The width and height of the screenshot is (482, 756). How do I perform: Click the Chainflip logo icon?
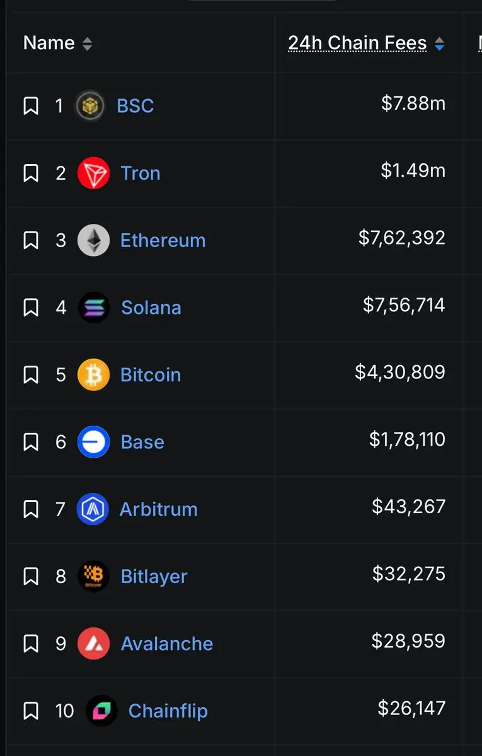(x=101, y=711)
